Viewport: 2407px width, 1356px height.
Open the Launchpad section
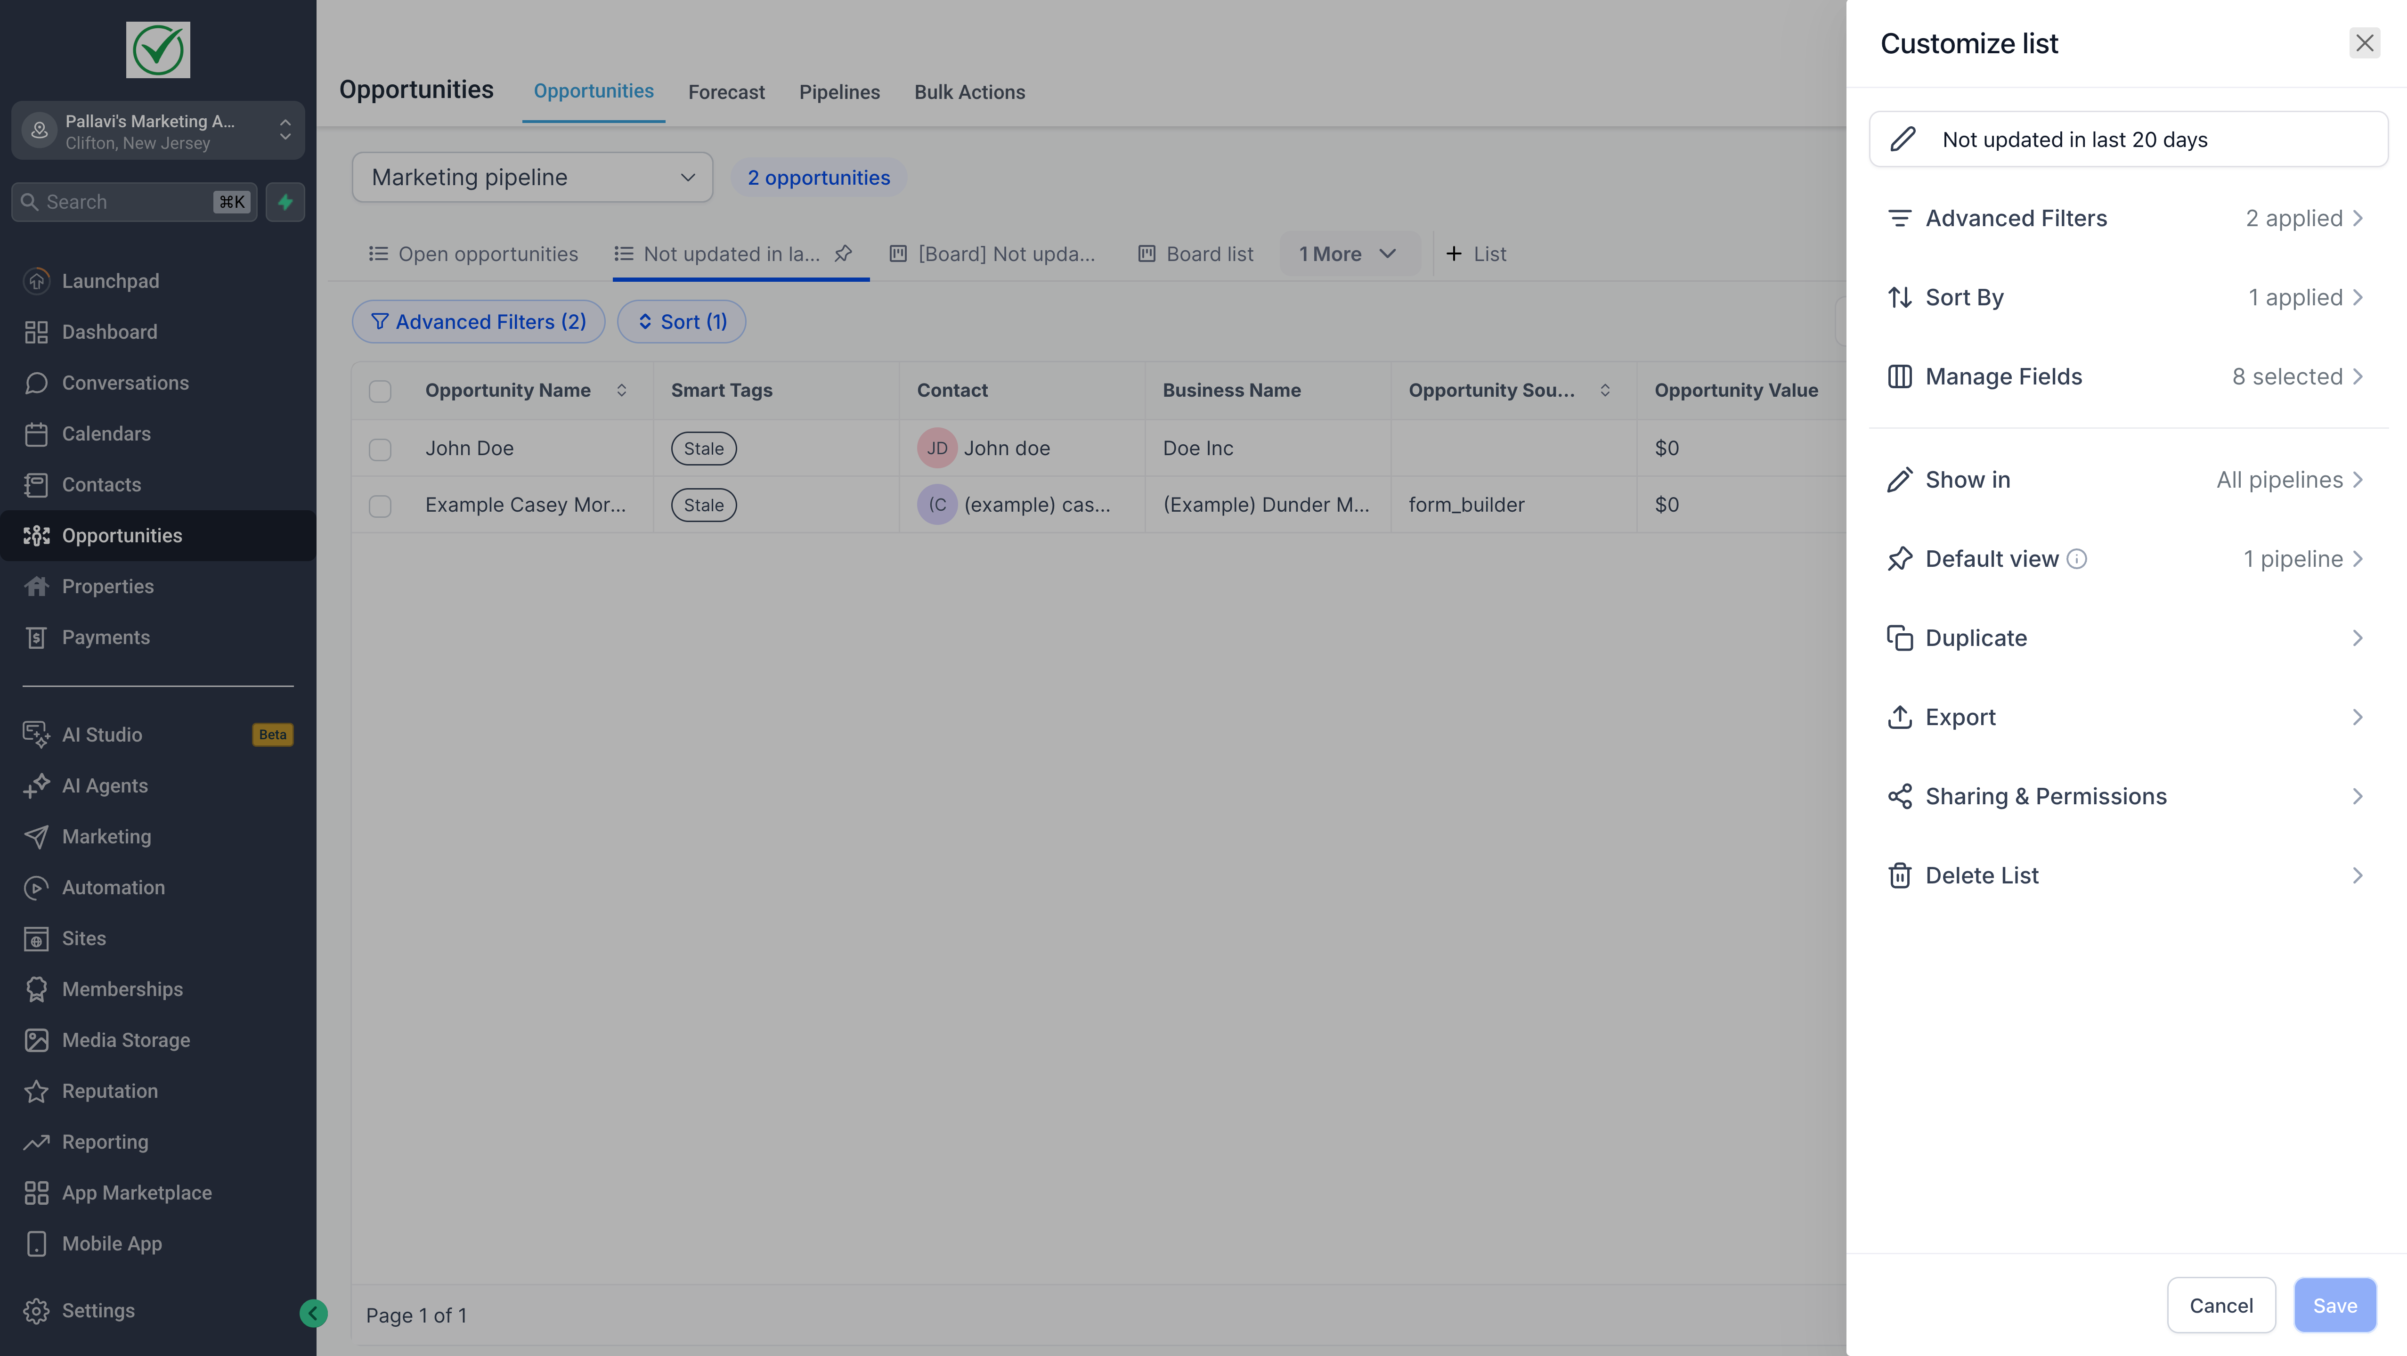[x=109, y=280]
